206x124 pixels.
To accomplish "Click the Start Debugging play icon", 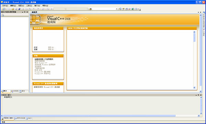I will 51,9.
